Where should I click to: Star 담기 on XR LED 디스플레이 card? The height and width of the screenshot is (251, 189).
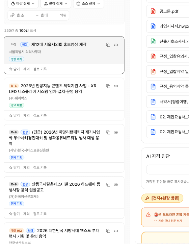click(15, 115)
